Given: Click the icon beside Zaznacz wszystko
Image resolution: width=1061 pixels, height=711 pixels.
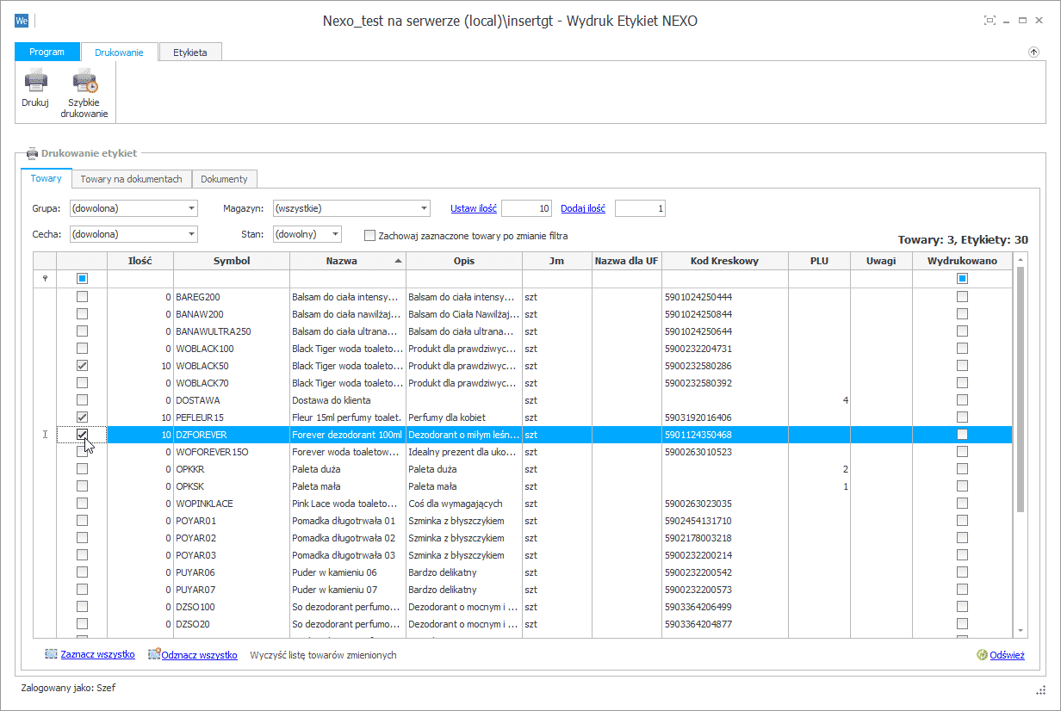Looking at the screenshot, I should coord(51,655).
